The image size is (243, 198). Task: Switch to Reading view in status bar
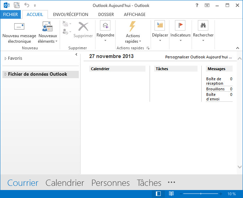[x=171, y=193]
